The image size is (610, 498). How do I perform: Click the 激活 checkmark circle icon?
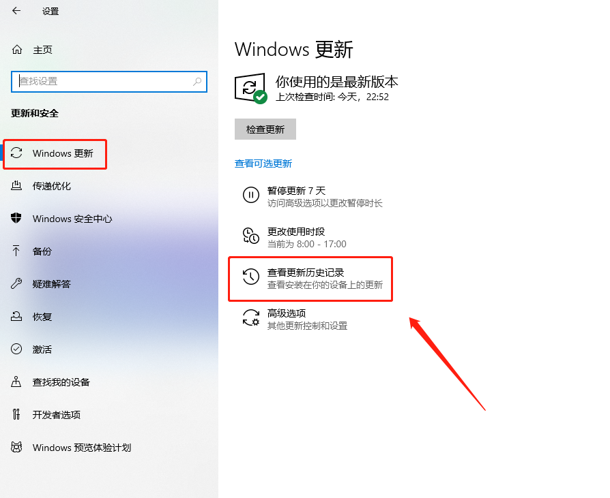coord(16,349)
